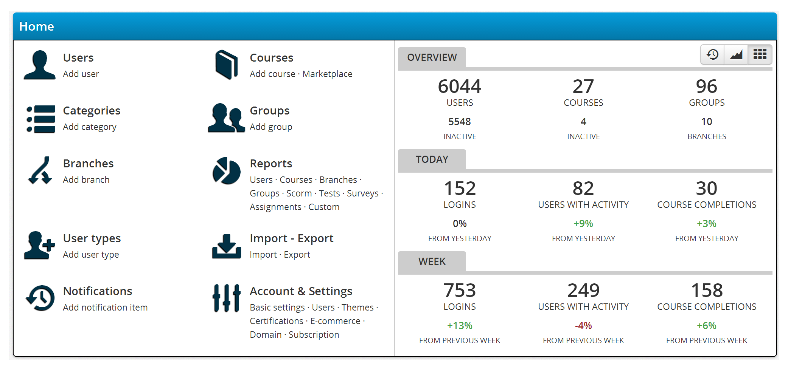Click the Account & Settings sliders icon
Image resolution: width=788 pixels, height=371 pixels.
(226, 298)
